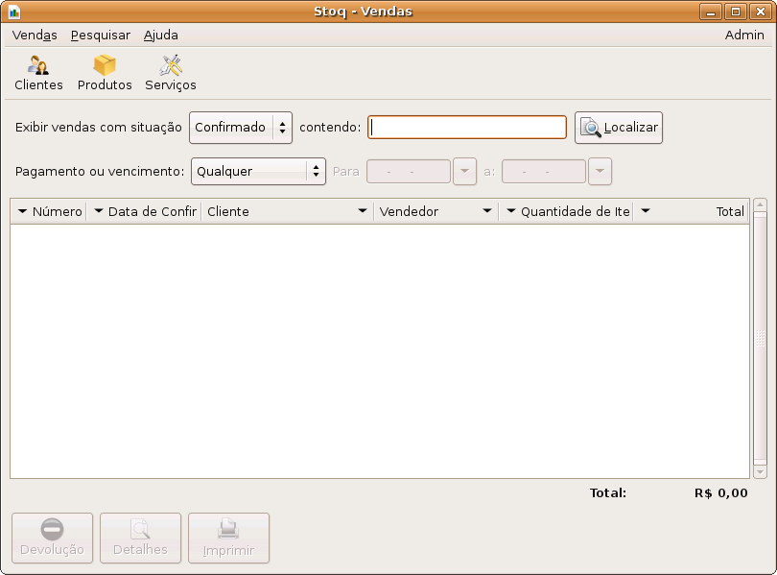Click the Para start date field
The height and width of the screenshot is (575, 777).
coord(409,172)
